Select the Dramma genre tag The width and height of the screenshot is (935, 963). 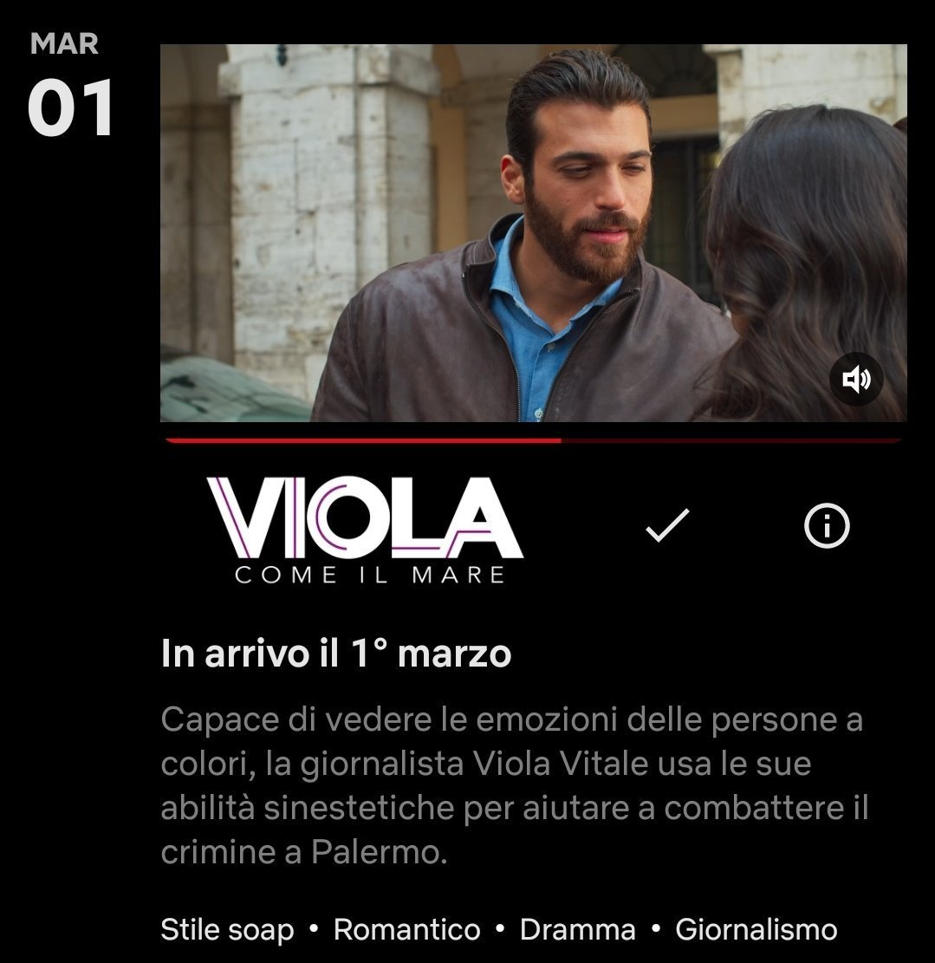click(577, 929)
